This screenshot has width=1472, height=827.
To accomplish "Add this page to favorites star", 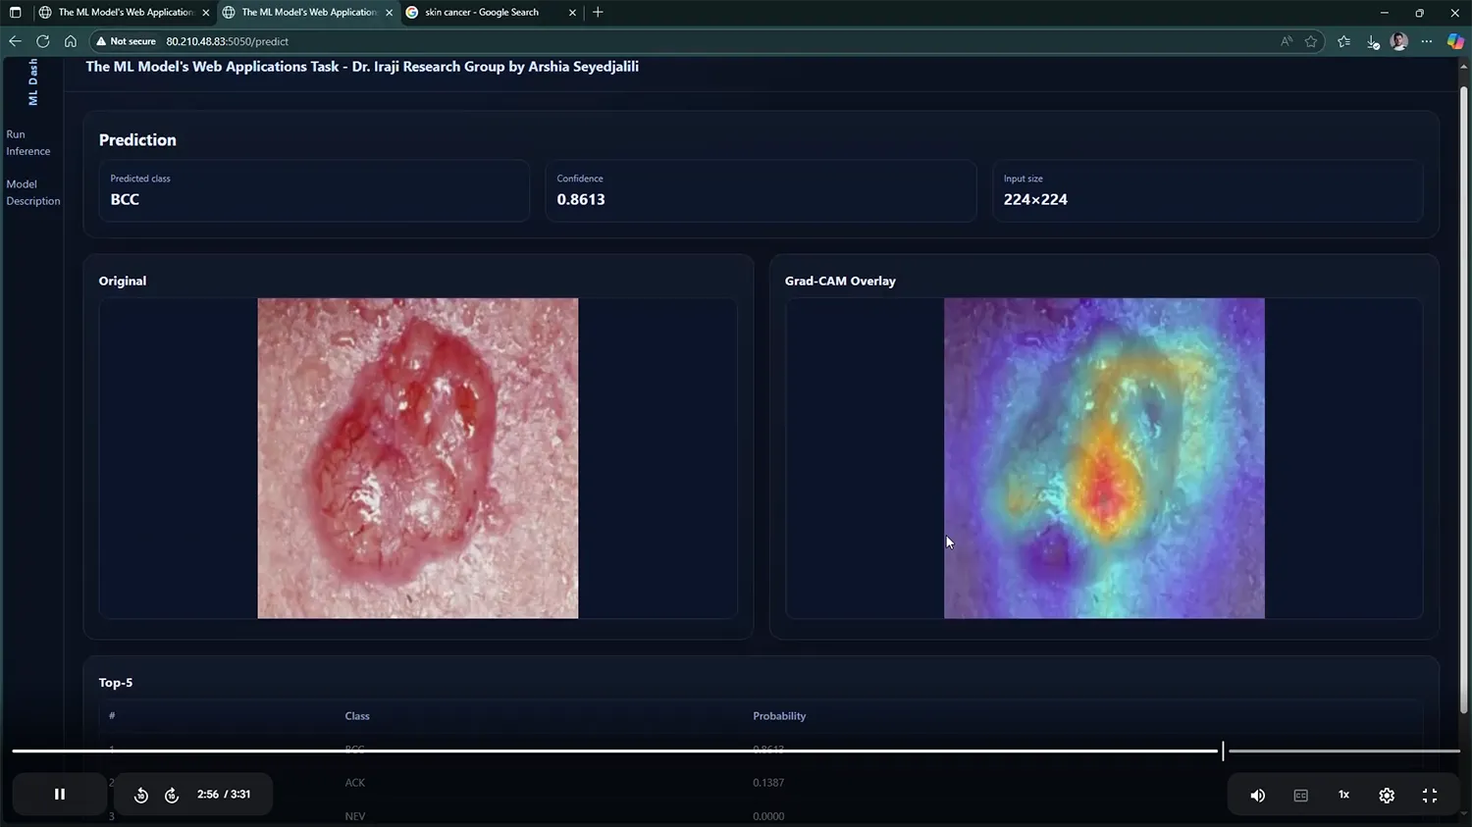I will tap(1311, 41).
